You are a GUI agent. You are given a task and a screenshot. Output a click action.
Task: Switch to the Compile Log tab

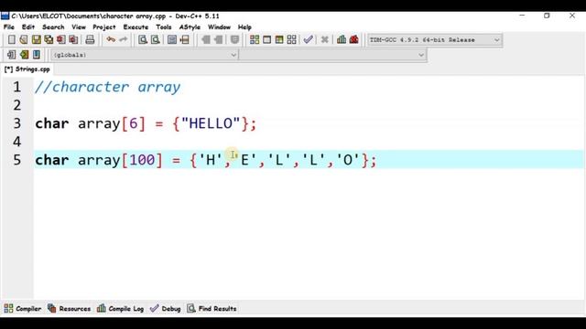pos(120,309)
